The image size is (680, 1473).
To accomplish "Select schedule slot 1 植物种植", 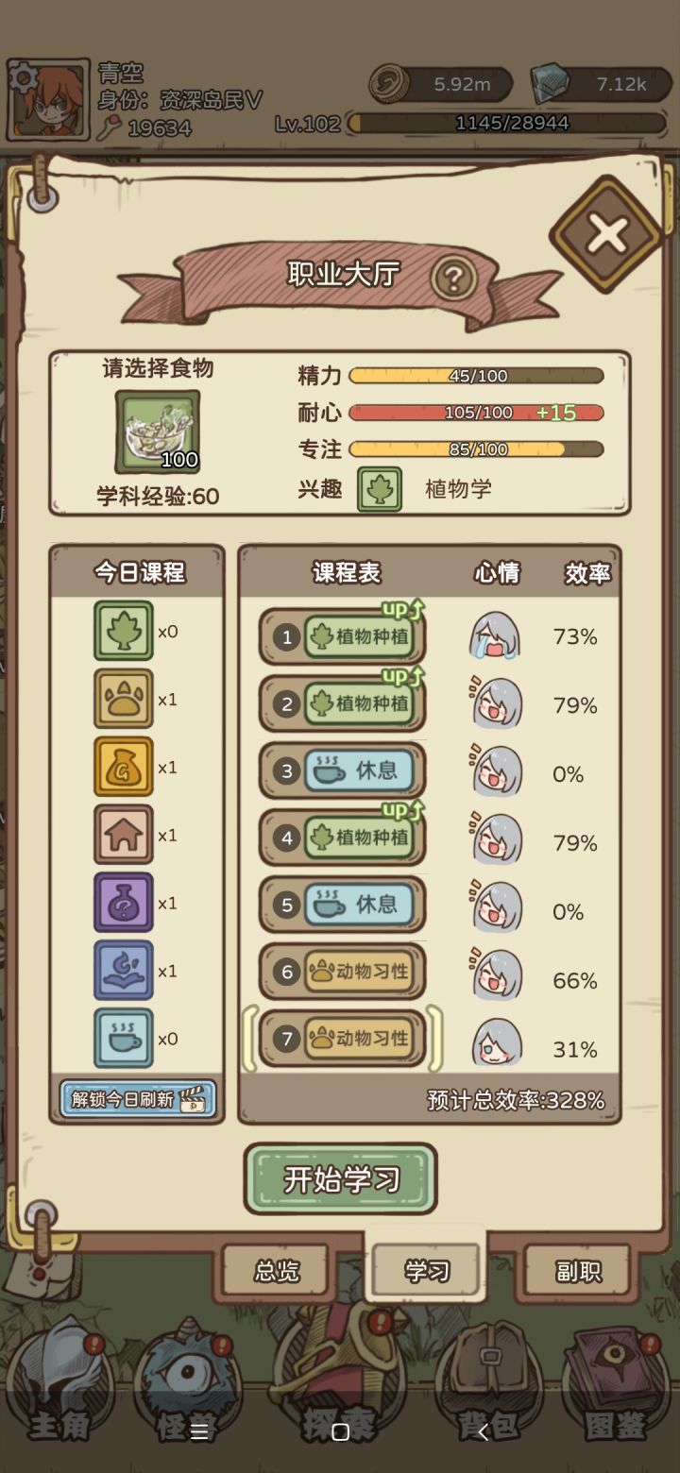I will [342, 636].
